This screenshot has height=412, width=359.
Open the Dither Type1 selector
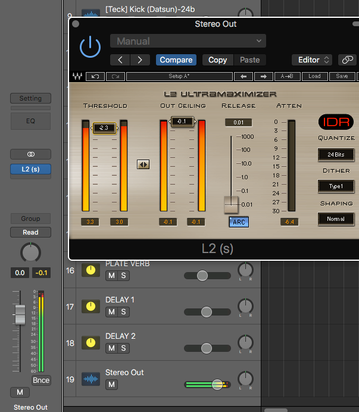click(336, 186)
